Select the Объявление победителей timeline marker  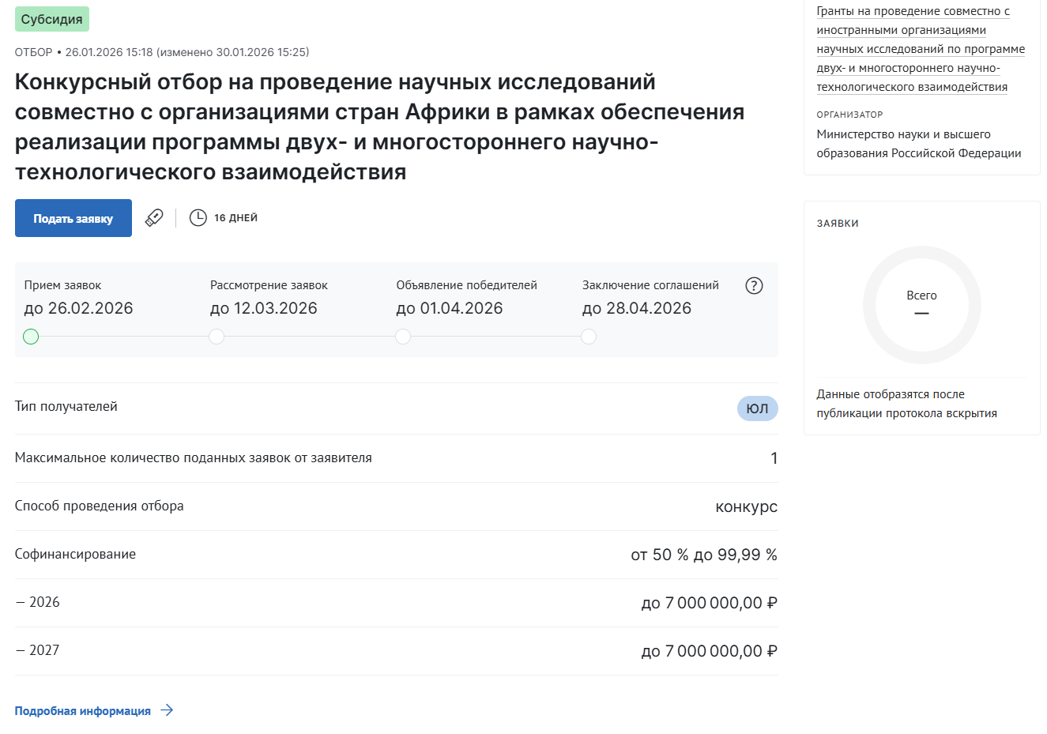click(403, 337)
